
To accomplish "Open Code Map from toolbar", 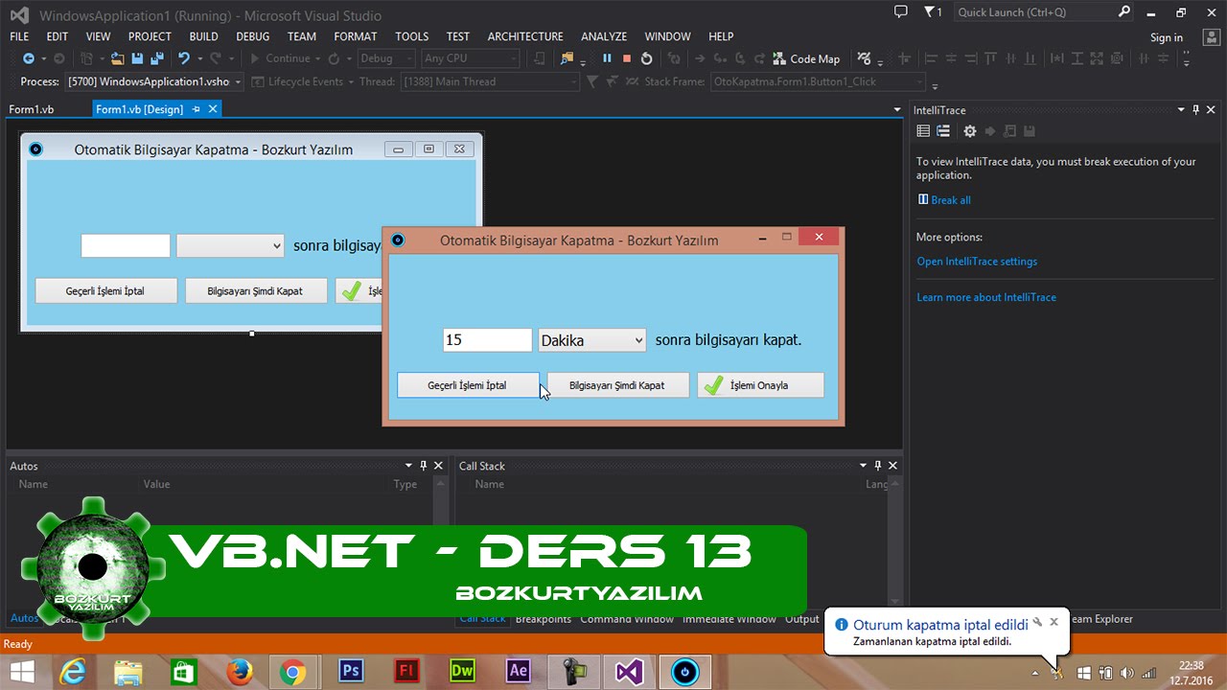I will [x=805, y=58].
